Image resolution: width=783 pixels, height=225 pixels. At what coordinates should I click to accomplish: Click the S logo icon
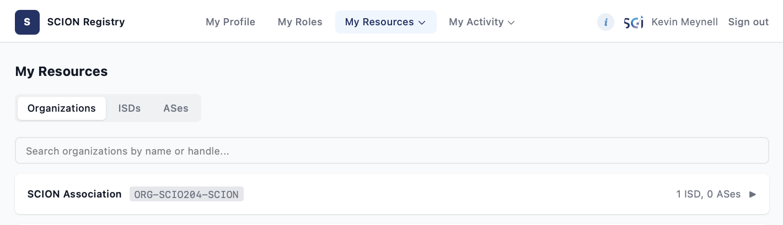[27, 22]
